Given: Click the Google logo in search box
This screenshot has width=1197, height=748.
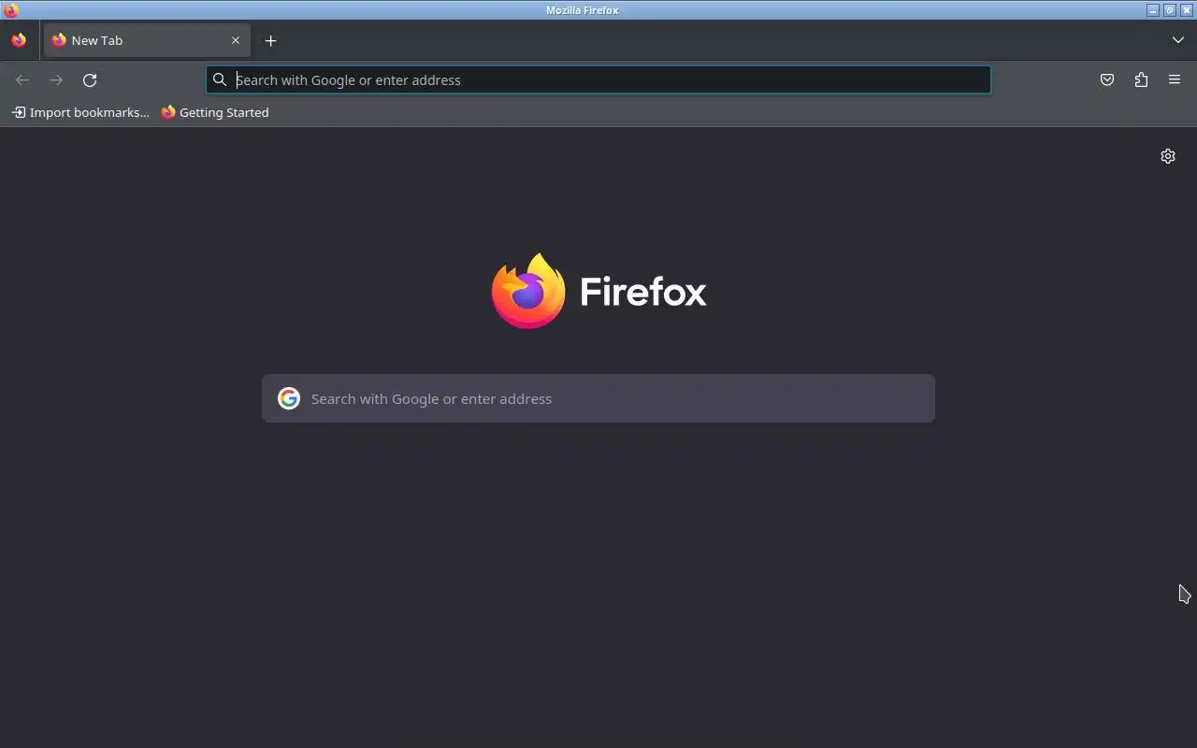Looking at the screenshot, I should tap(289, 398).
